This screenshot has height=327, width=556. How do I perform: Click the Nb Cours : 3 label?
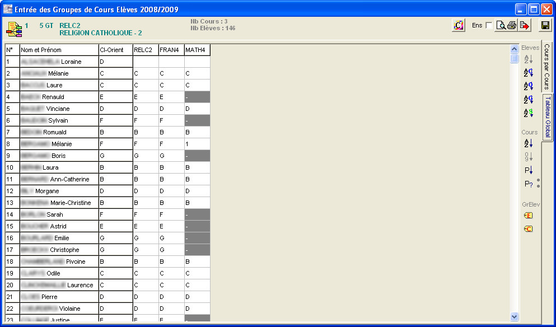209,22
